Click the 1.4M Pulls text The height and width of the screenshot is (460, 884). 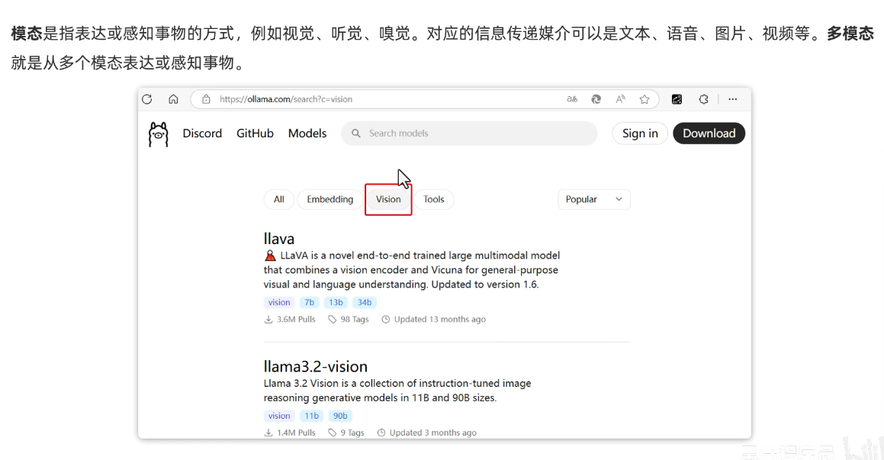click(x=296, y=433)
